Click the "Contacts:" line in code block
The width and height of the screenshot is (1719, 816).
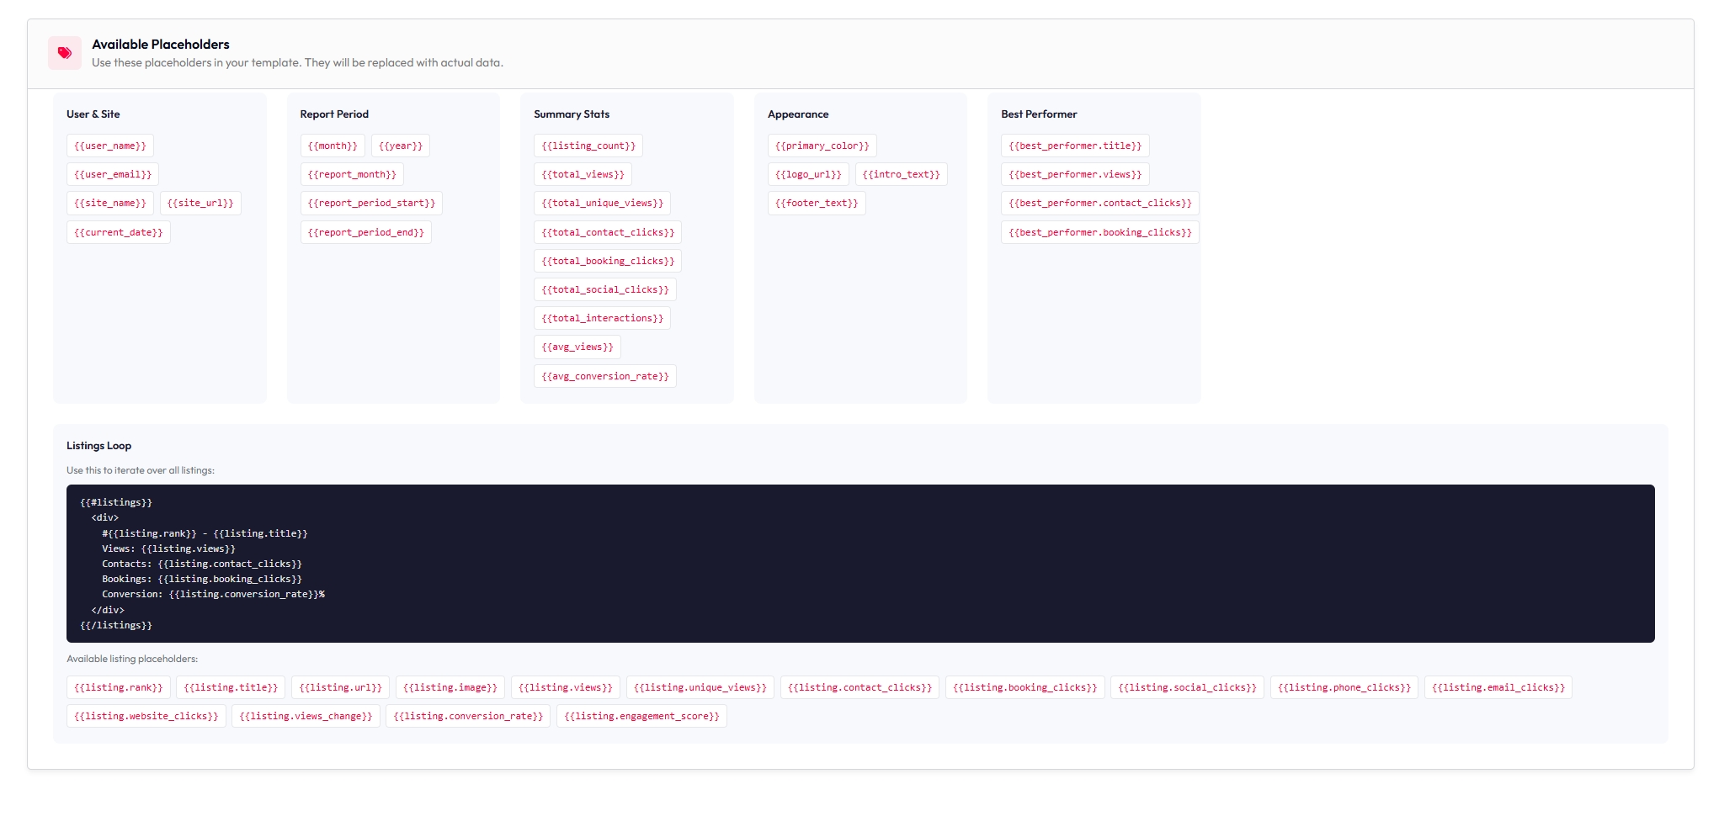pyautogui.click(x=202, y=564)
